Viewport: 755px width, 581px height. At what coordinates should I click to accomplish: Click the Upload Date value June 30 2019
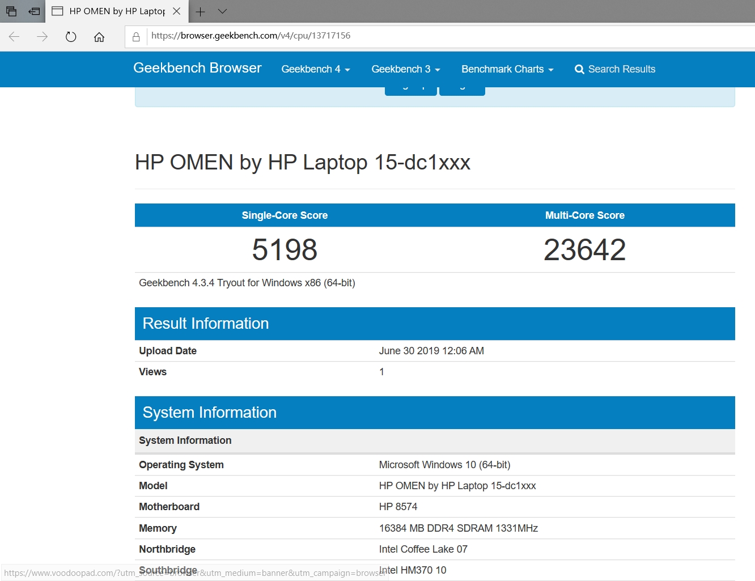pos(431,351)
